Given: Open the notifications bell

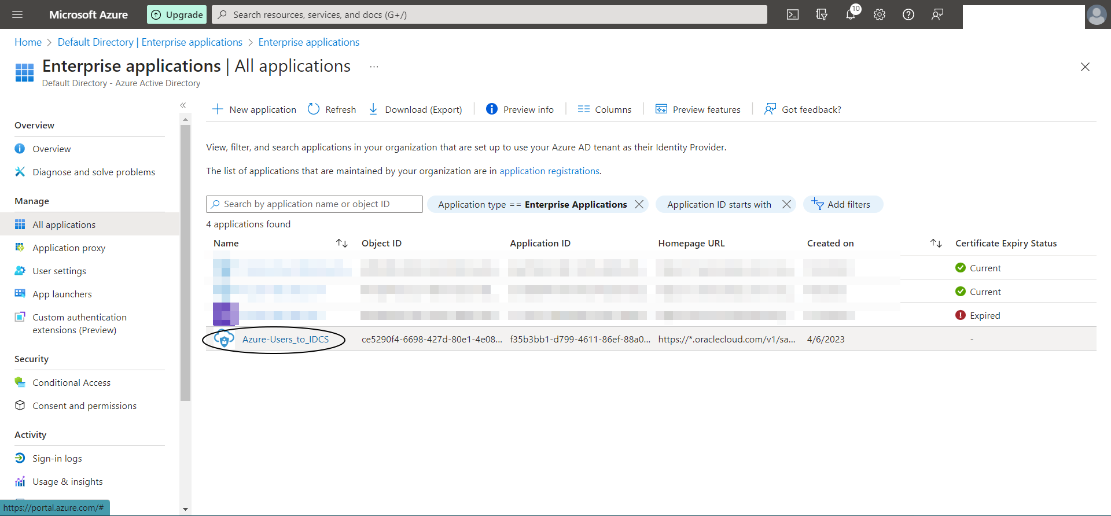Looking at the screenshot, I should (851, 14).
